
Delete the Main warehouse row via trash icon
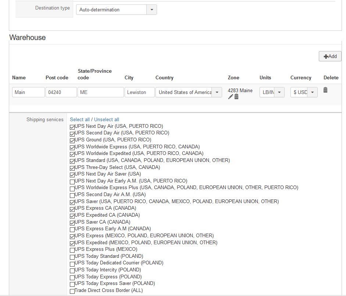coord(325,90)
